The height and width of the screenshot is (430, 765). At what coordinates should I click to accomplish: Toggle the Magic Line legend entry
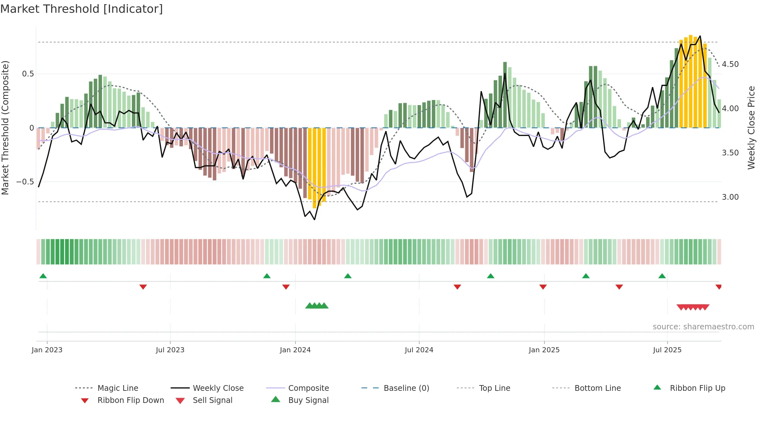[x=106, y=388]
